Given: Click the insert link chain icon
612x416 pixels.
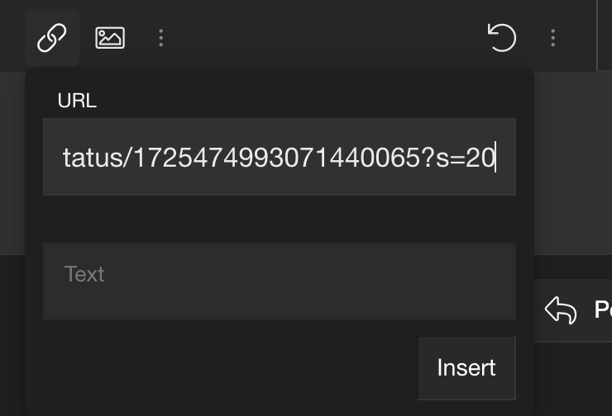Looking at the screenshot, I should point(52,38).
